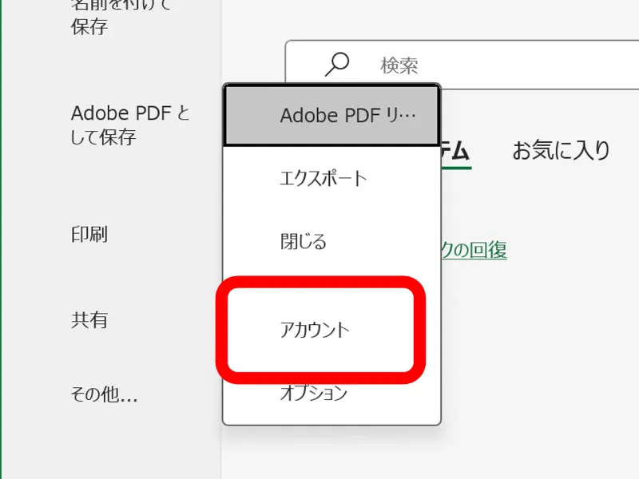
Task: Choose the highlighted Adobe PDF リ… popup item
Action: point(332,116)
